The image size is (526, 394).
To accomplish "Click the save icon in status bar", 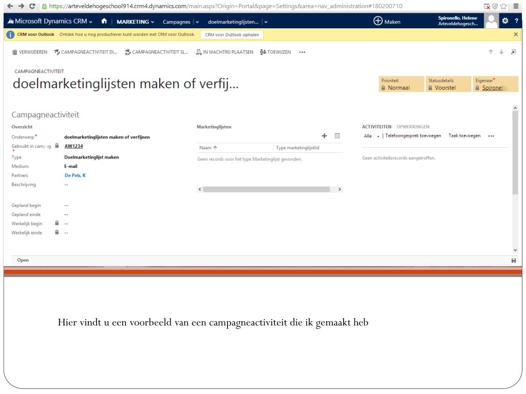I will coord(514,261).
